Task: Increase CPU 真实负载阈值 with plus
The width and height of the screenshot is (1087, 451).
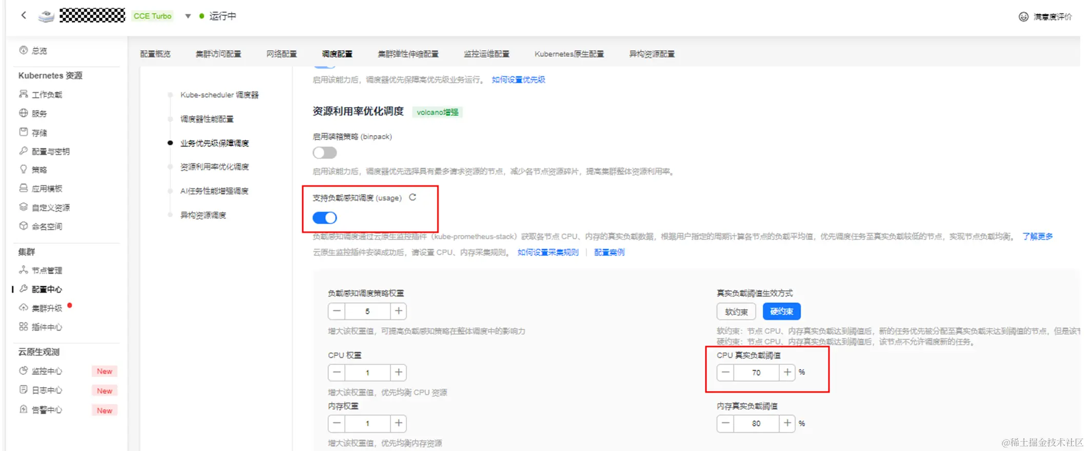Action: point(787,372)
